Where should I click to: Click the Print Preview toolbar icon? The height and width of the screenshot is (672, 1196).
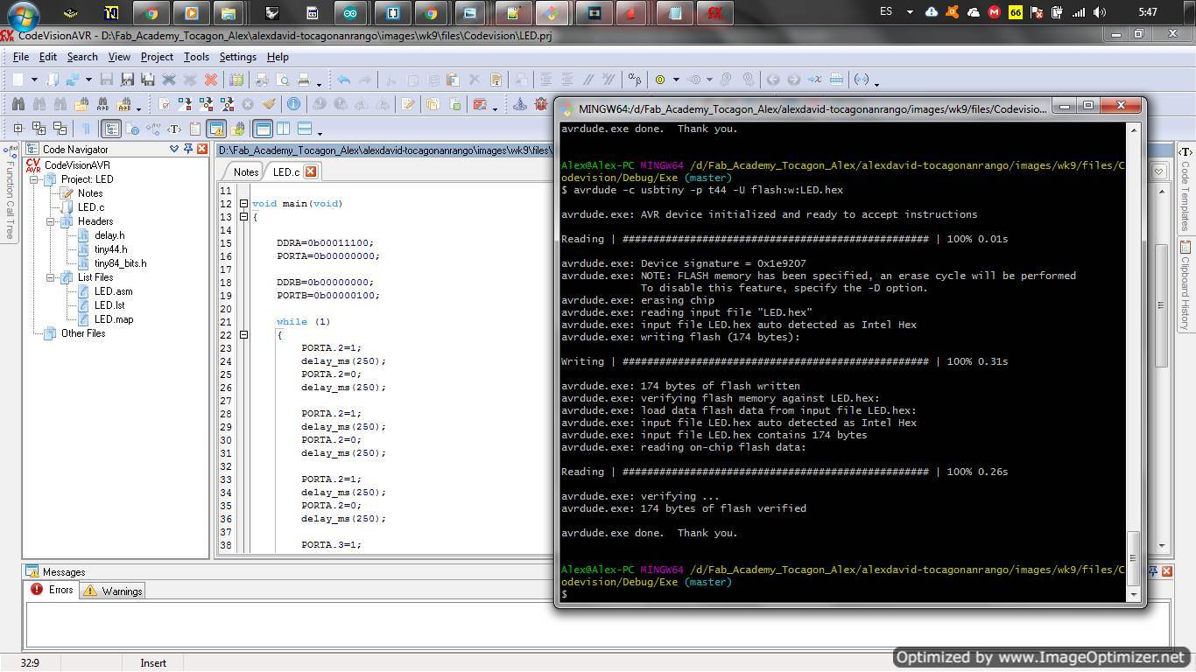[x=283, y=80]
